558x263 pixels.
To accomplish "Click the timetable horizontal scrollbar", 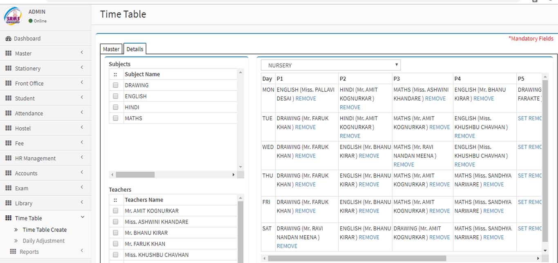I will [357, 259].
